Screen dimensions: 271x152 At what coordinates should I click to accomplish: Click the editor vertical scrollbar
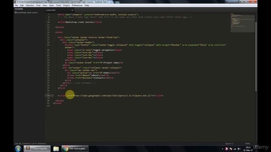tap(256, 56)
